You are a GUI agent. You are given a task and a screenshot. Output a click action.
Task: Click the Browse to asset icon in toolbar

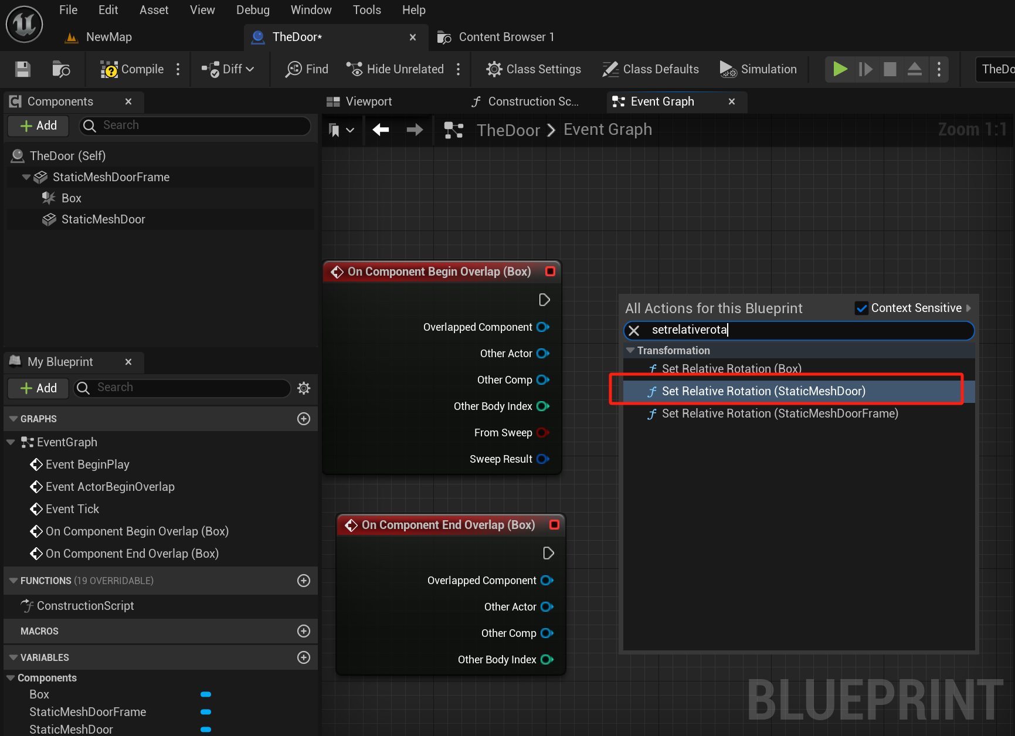tap(61, 69)
